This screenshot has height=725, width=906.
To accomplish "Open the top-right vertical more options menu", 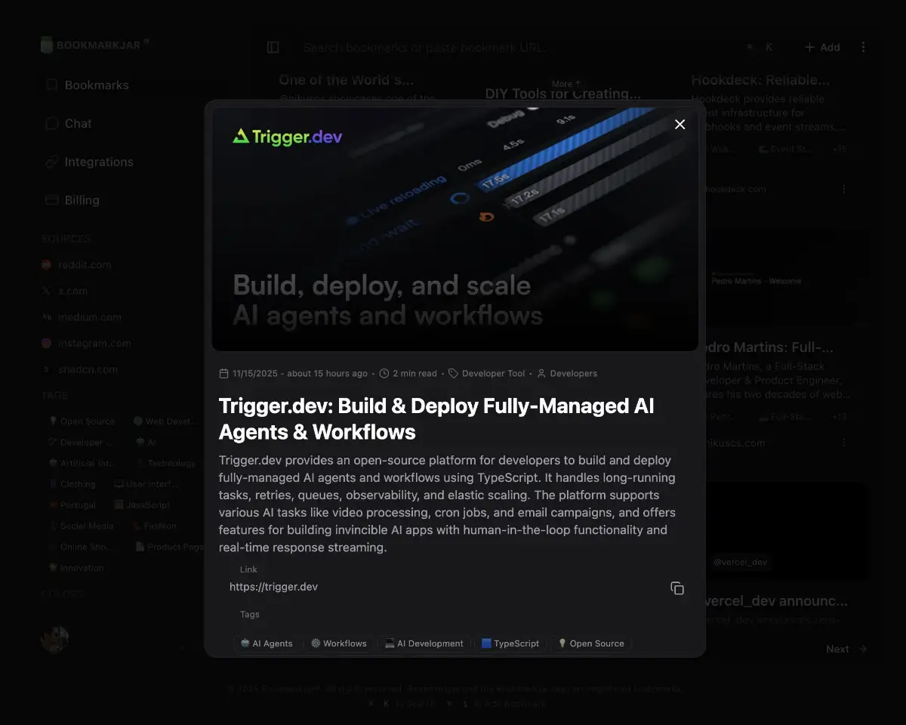I will click(863, 48).
